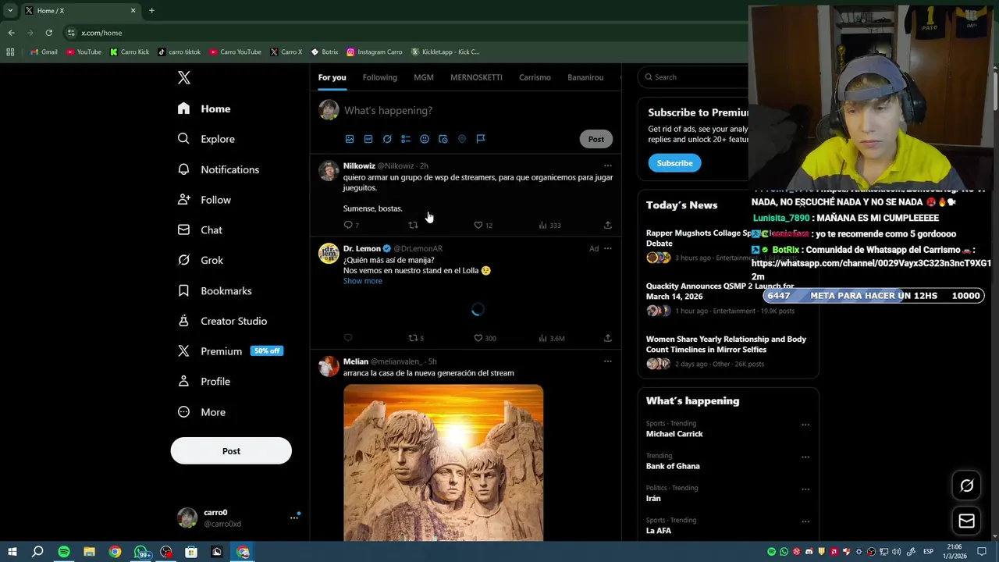Open the Explore page

pos(206,139)
